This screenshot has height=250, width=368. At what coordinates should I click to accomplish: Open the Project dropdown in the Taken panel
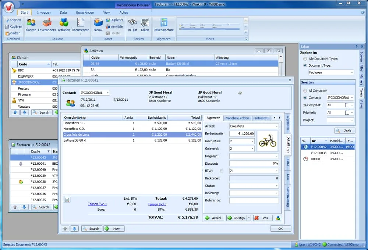pyautogui.click(x=352, y=120)
